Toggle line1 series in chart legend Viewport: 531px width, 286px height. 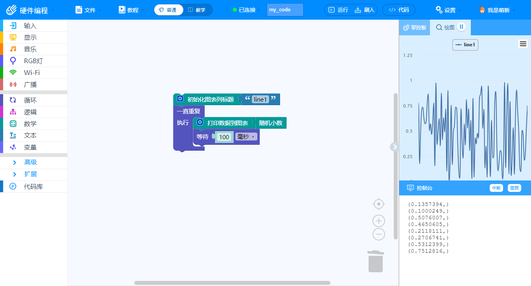465,45
